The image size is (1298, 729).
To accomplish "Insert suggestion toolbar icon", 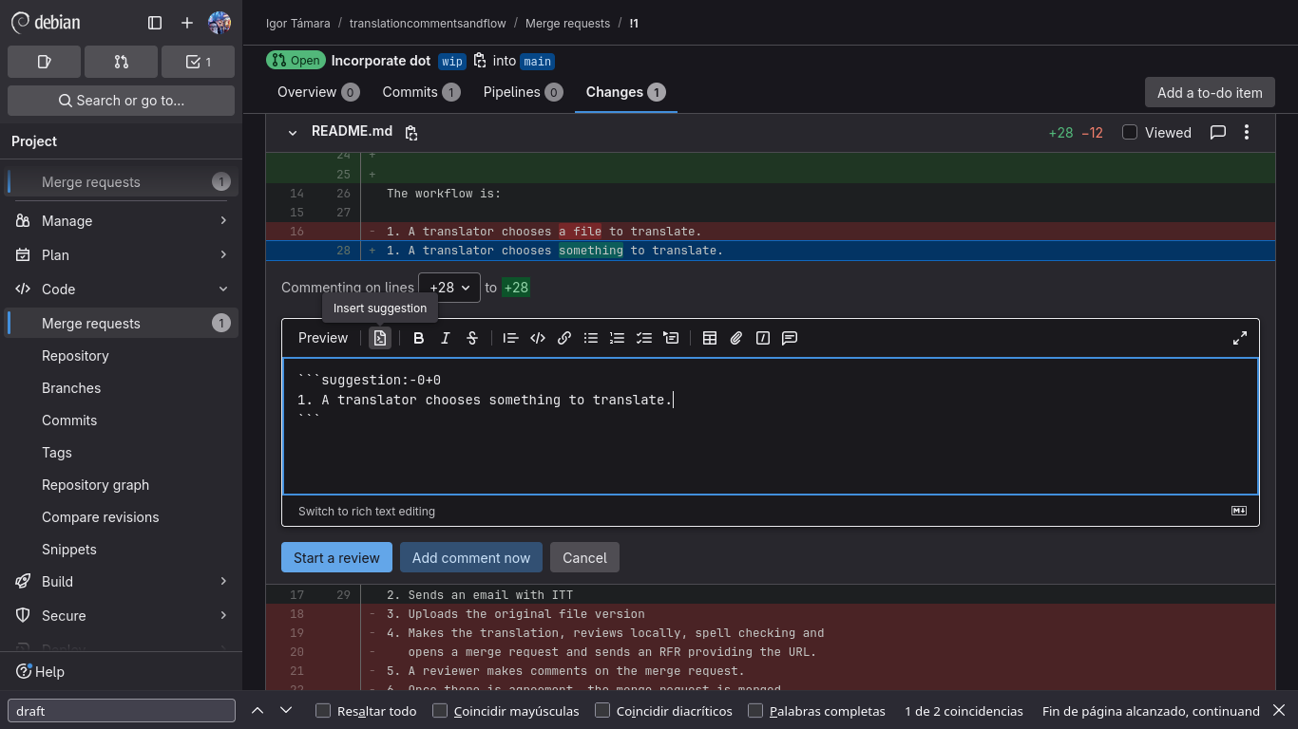I will 380,338.
